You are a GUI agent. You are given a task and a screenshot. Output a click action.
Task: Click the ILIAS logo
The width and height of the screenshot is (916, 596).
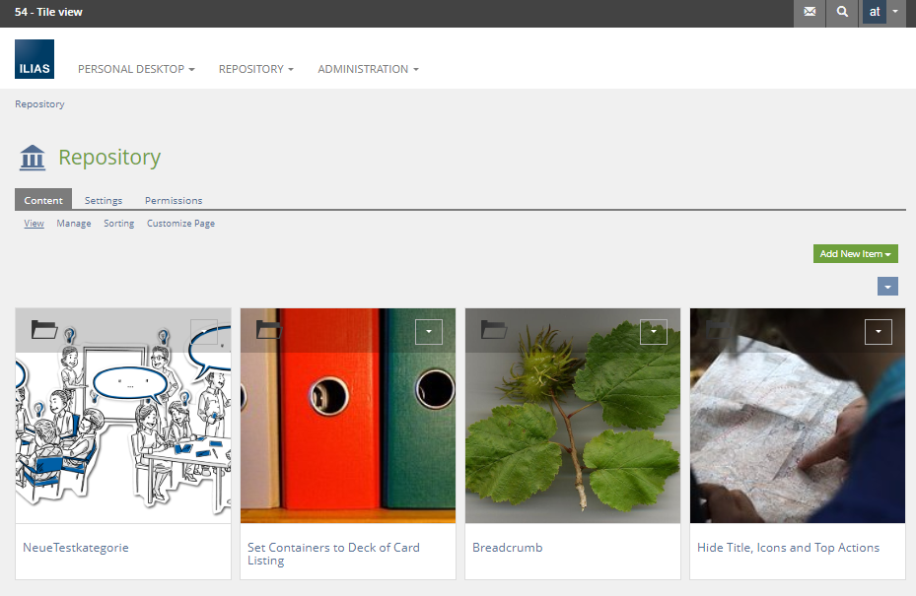click(x=35, y=59)
